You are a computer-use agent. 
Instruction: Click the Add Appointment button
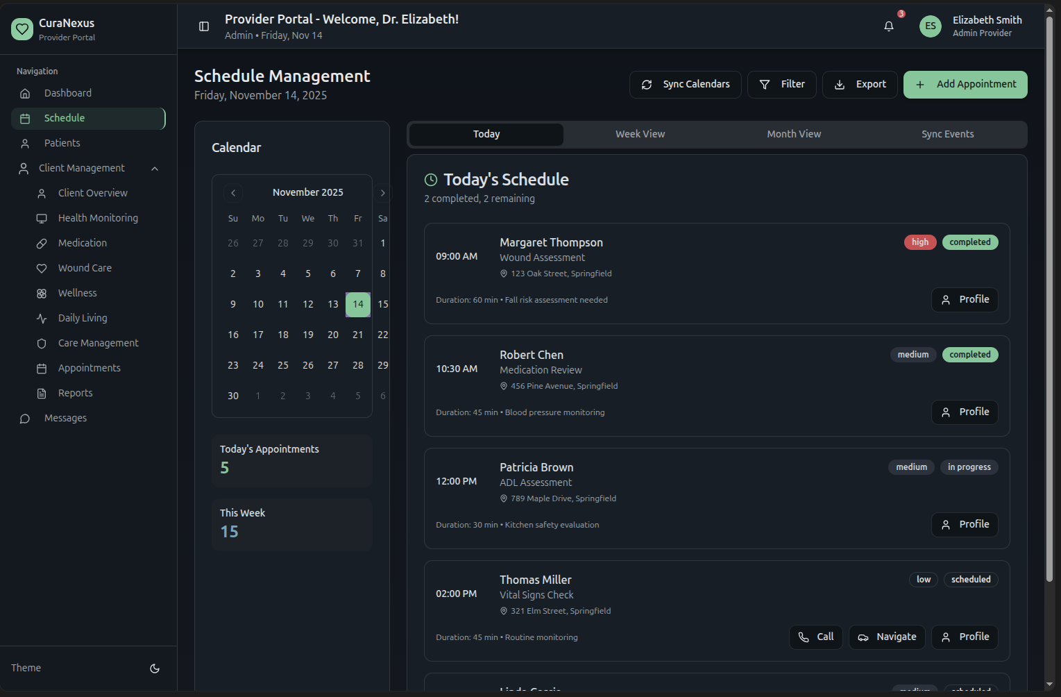point(965,84)
